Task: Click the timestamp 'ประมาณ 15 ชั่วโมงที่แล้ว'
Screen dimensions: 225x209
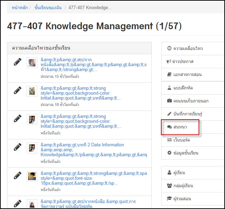Action: pos(60,76)
